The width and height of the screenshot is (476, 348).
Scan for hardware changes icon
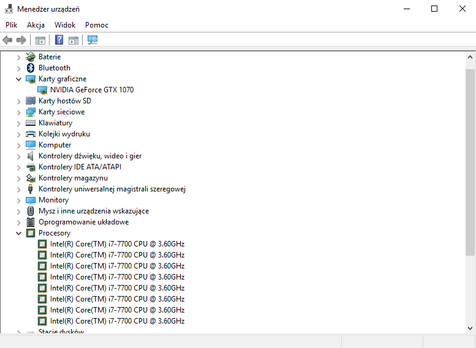coord(93,40)
